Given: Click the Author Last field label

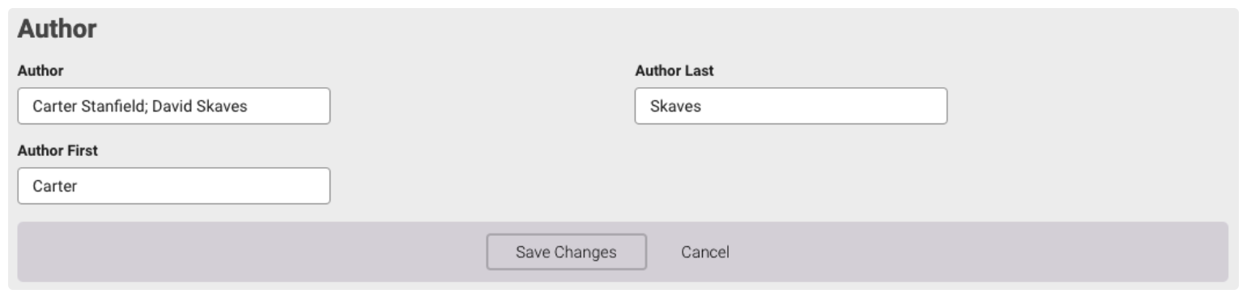Looking at the screenshot, I should pos(674,71).
